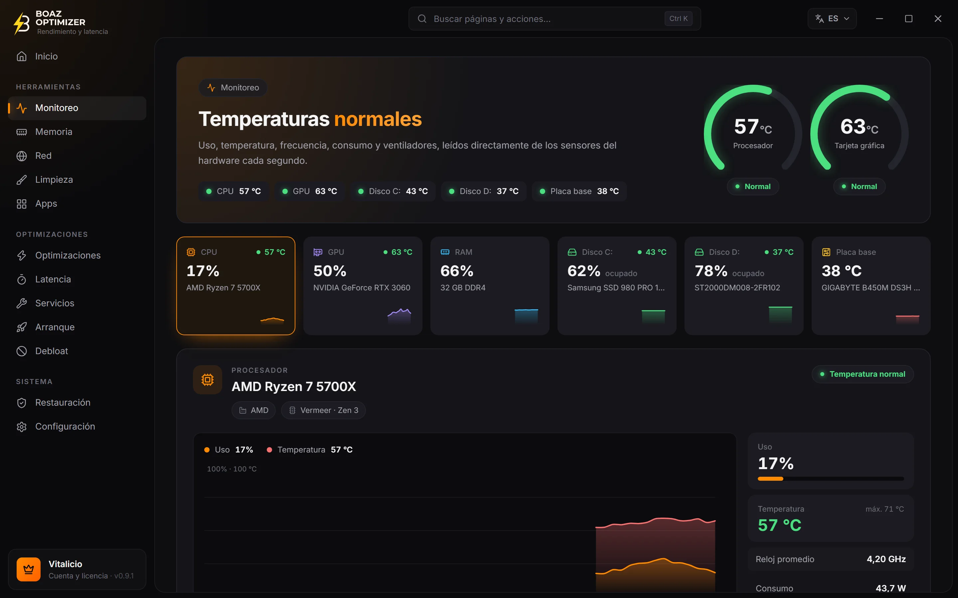Click the Temperatura 57 °C chart legend
958x598 pixels.
(310, 450)
